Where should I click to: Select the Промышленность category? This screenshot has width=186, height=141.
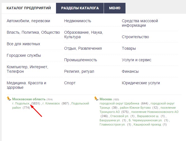click(x=80, y=60)
